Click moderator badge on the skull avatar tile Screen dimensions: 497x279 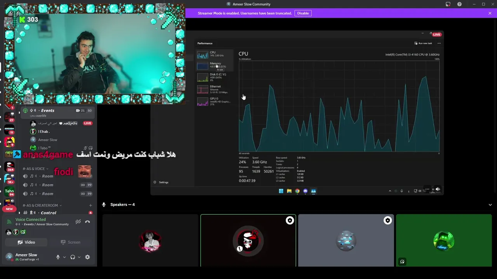click(290, 220)
